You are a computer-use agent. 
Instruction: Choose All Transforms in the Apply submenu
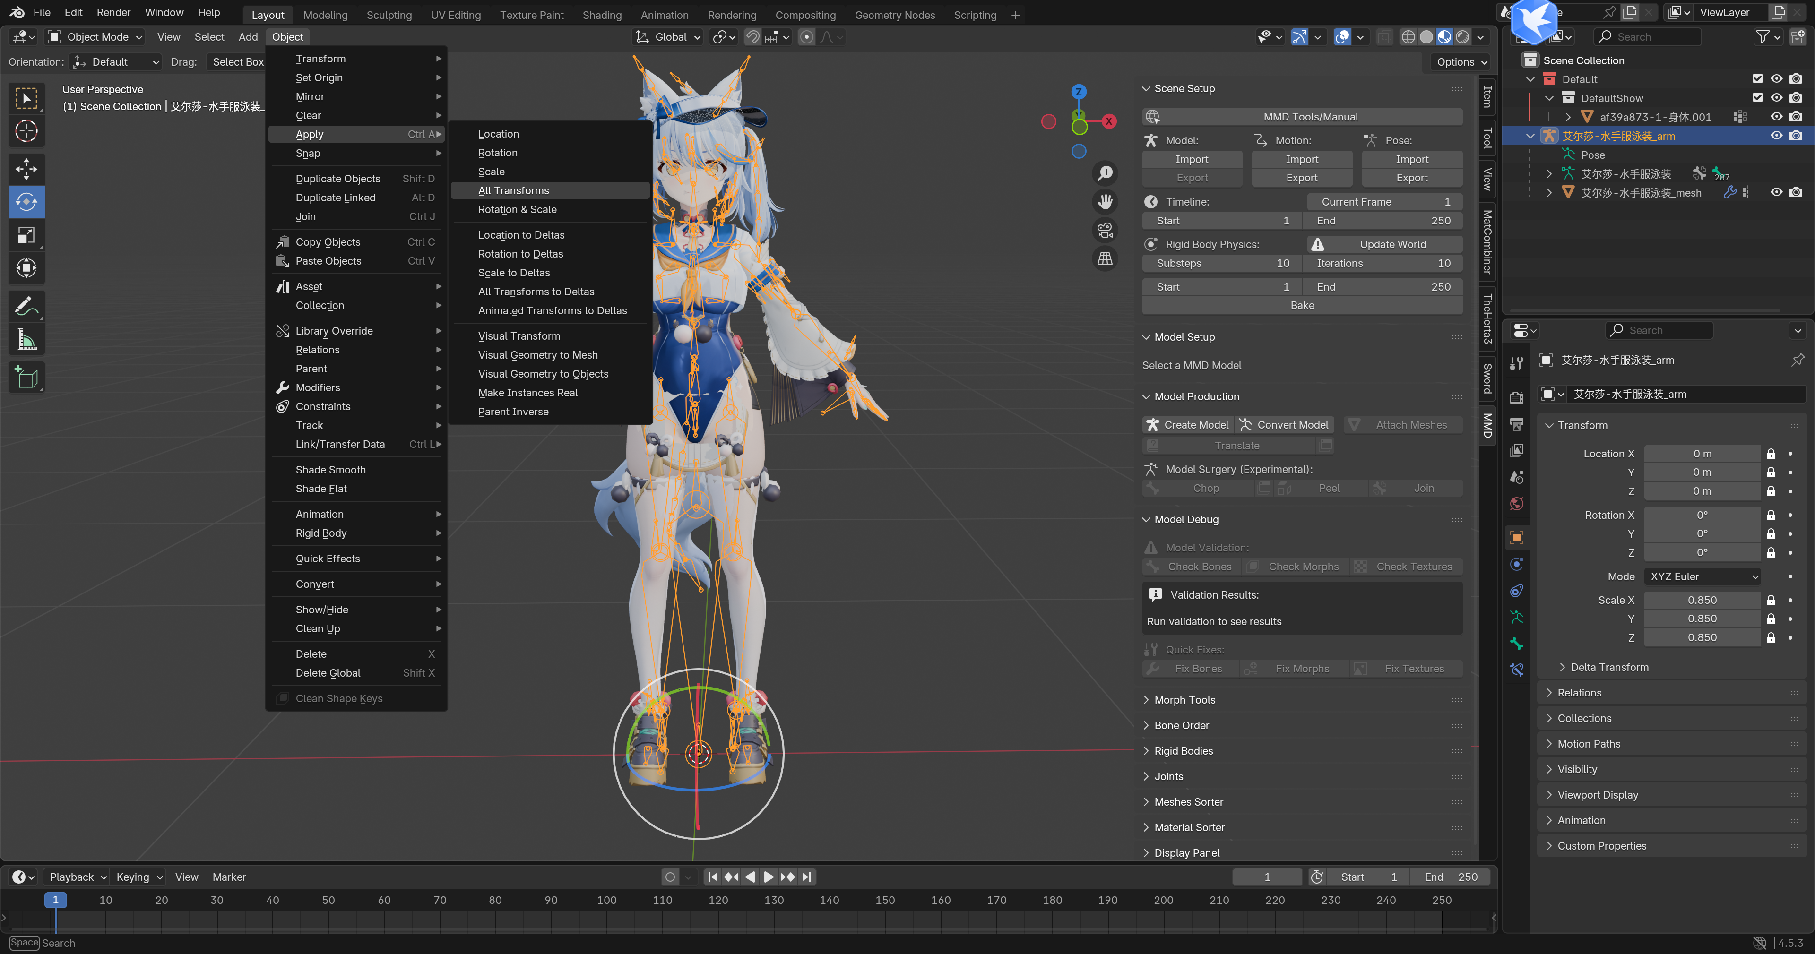[550, 190]
